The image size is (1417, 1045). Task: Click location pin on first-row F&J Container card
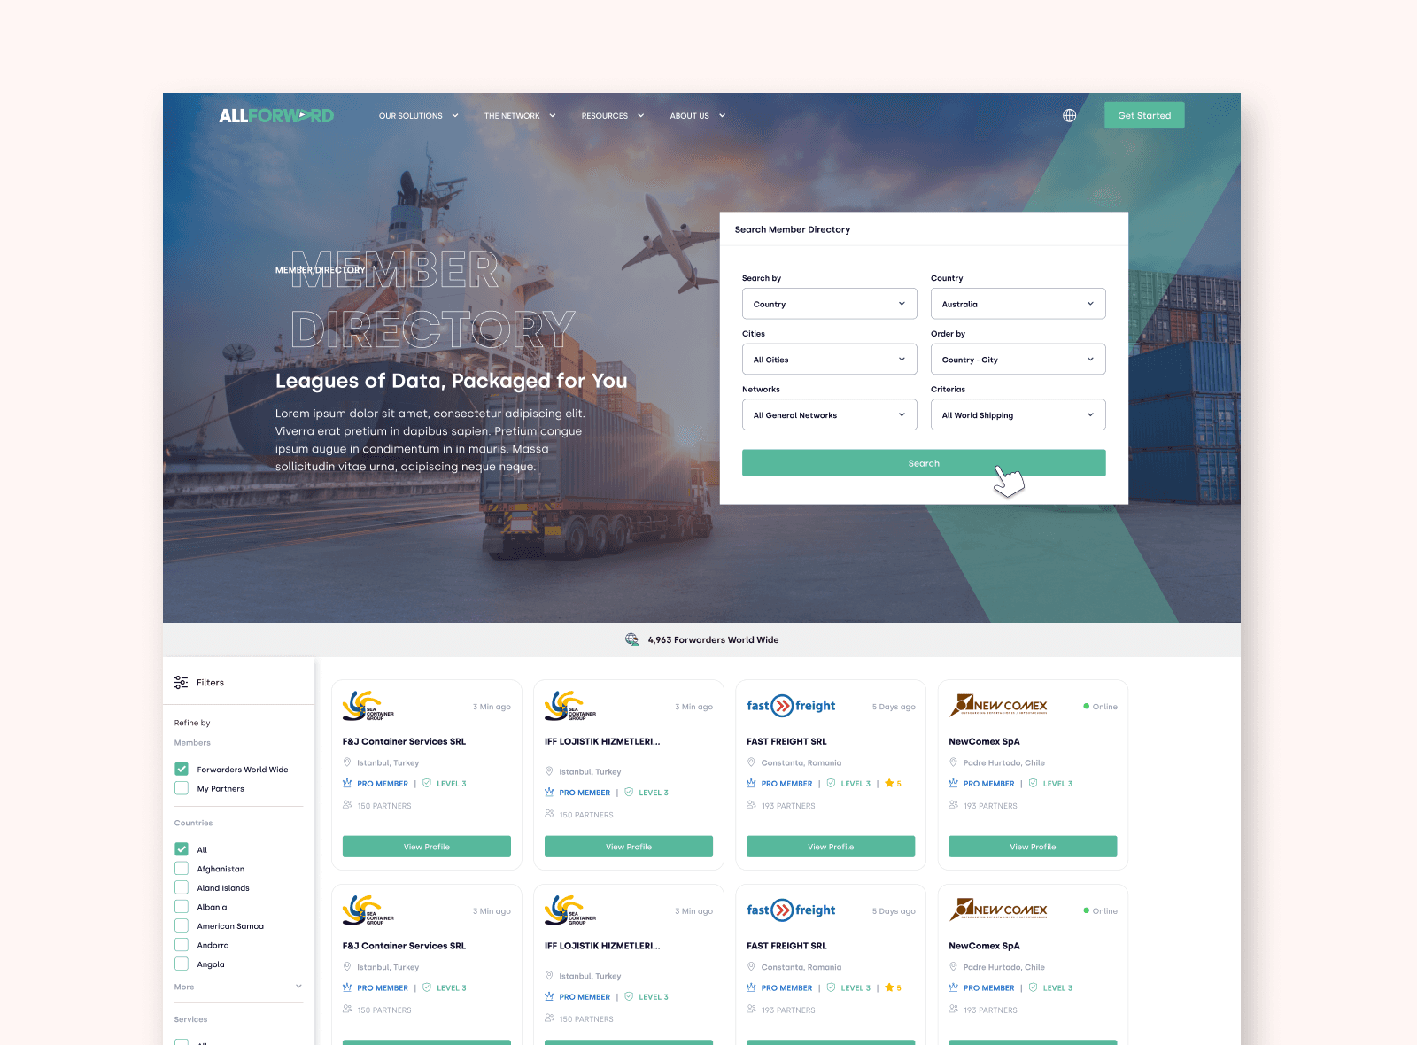(x=347, y=762)
